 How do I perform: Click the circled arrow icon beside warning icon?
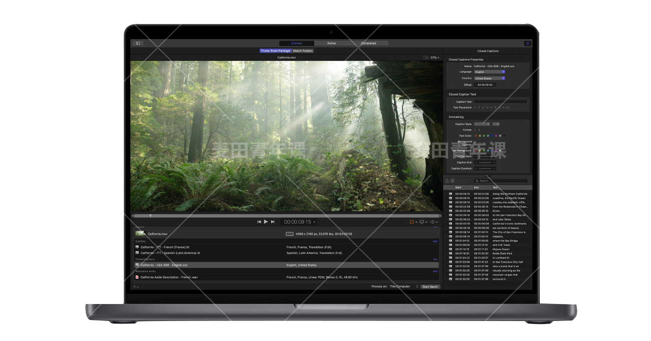coord(453,181)
